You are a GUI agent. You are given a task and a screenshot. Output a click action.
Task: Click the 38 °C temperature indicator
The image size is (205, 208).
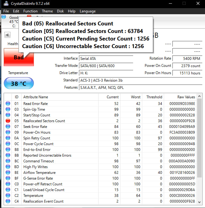[19, 83]
